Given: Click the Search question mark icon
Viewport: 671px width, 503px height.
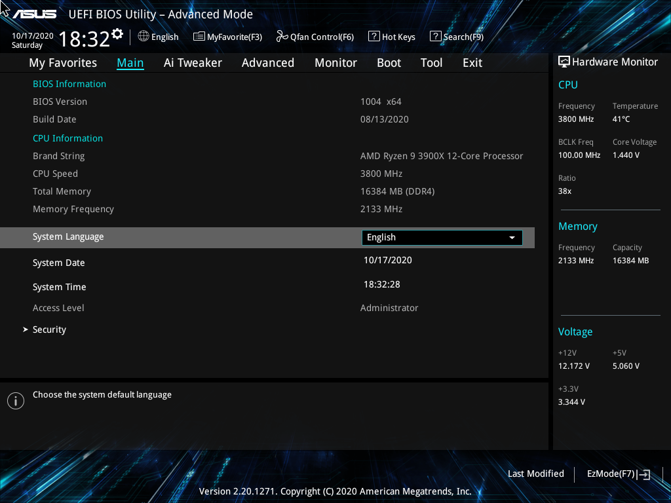Looking at the screenshot, I should click(435, 37).
